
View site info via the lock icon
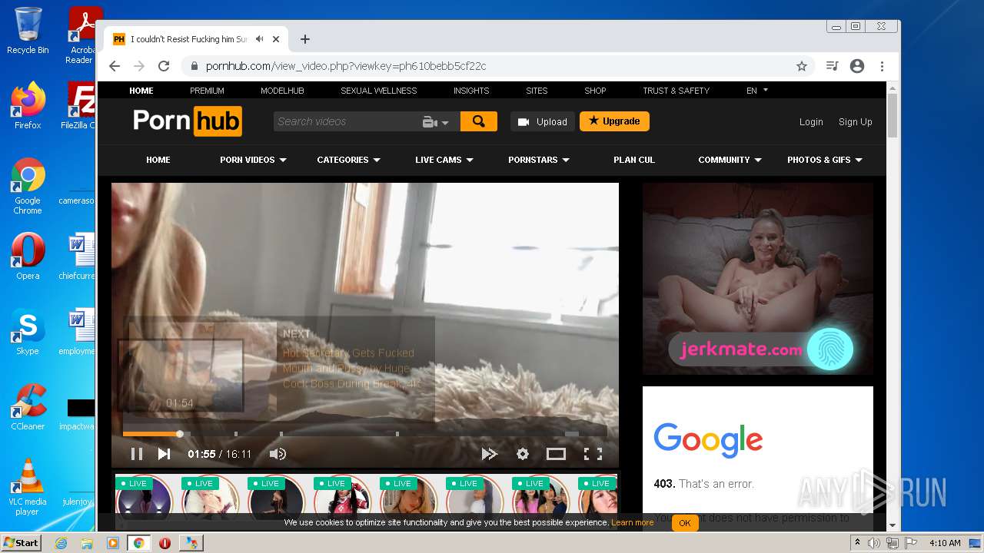[194, 66]
